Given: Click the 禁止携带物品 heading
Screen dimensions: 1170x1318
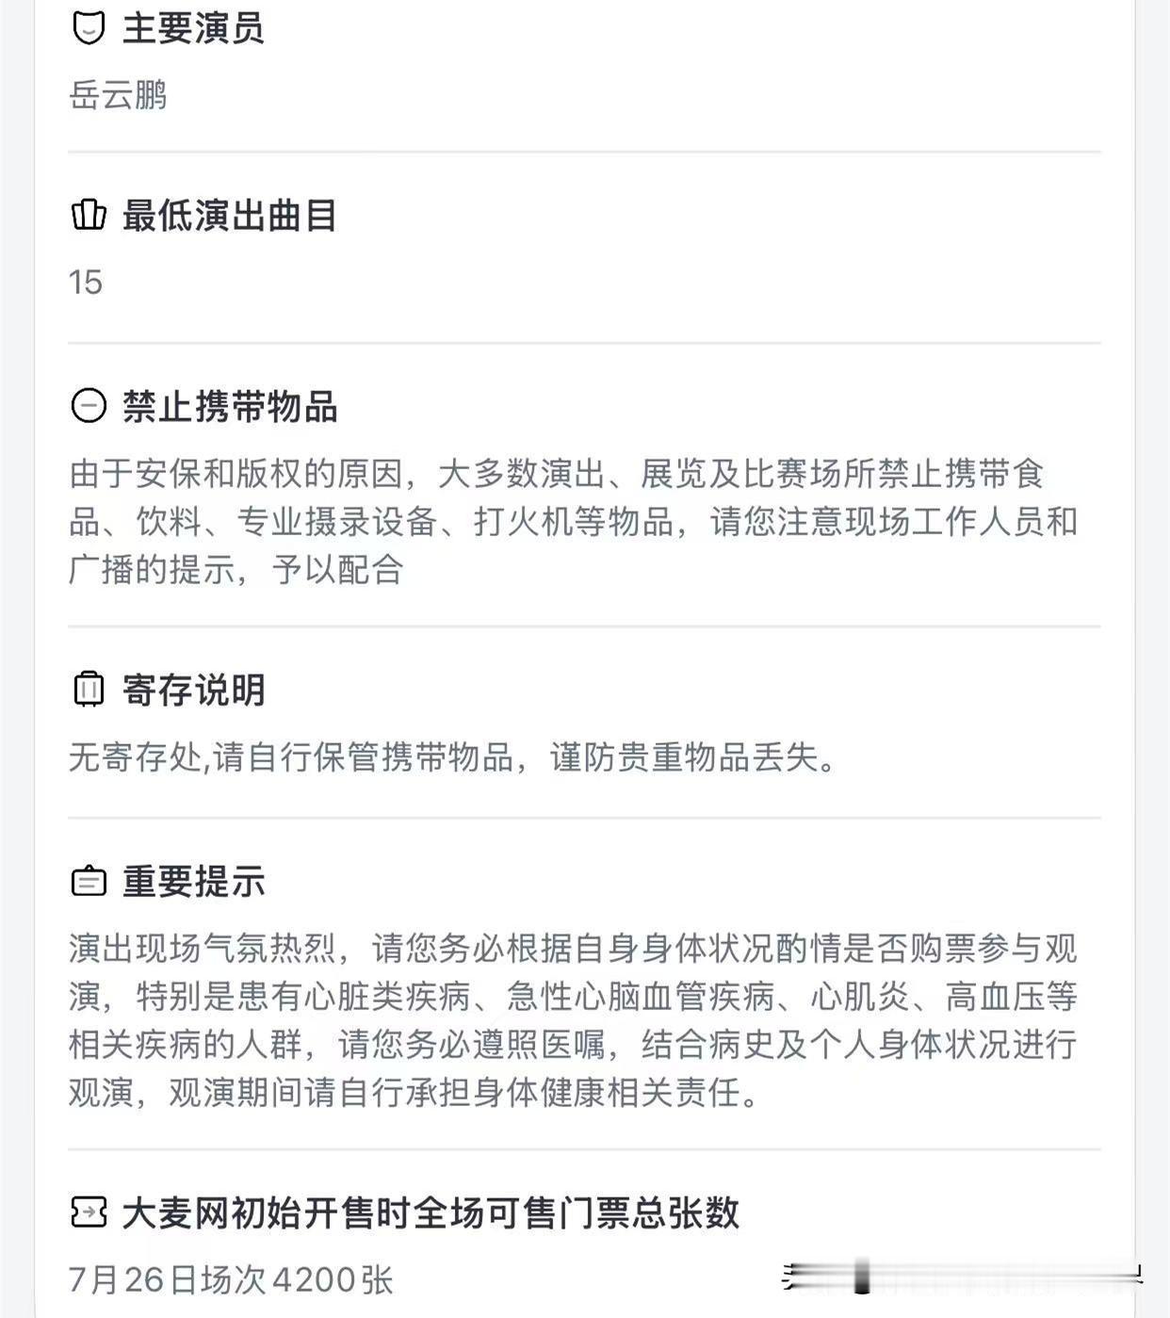Looking at the screenshot, I should [x=230, y=407].
